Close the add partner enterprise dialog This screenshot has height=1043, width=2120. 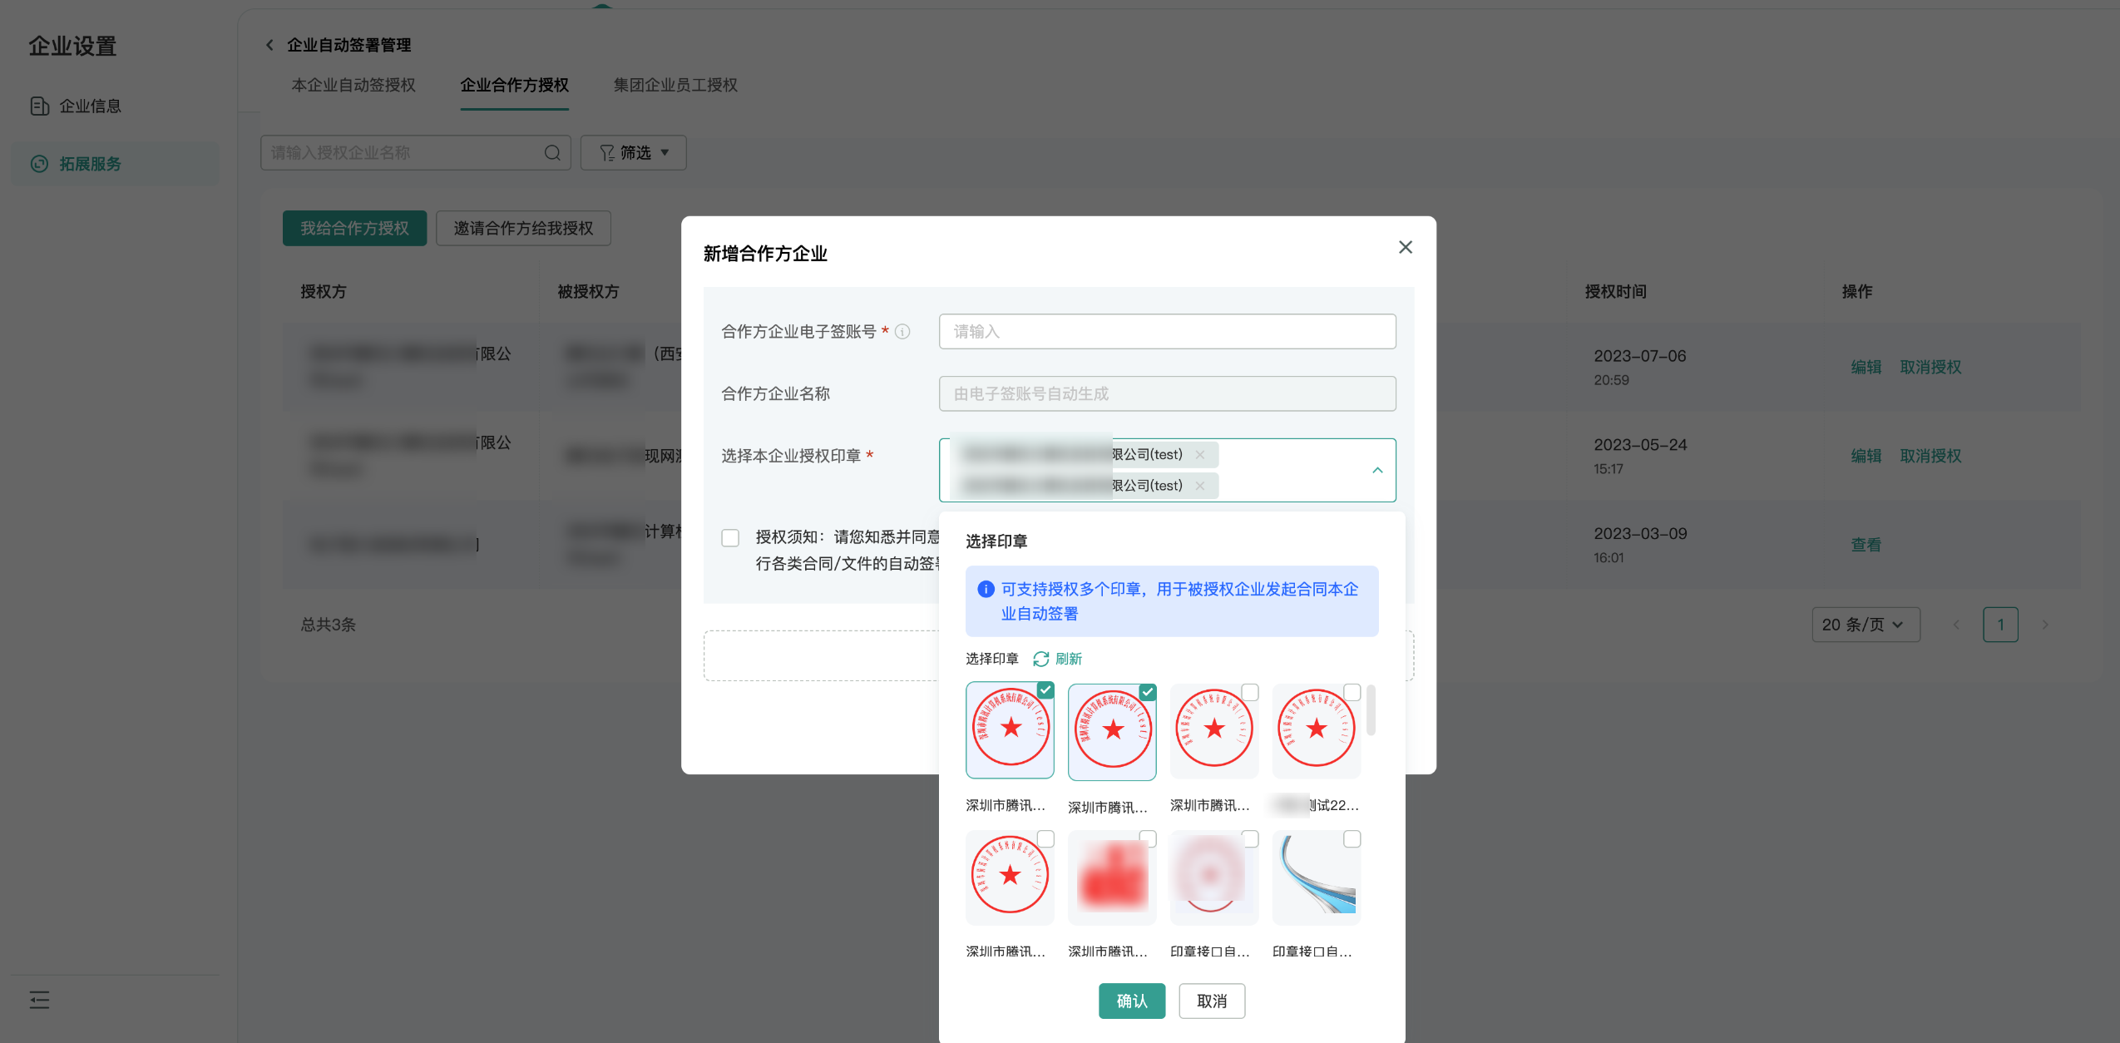point(1405,247)
